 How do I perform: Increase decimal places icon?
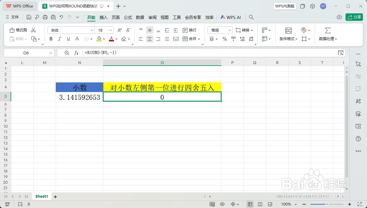242,39
